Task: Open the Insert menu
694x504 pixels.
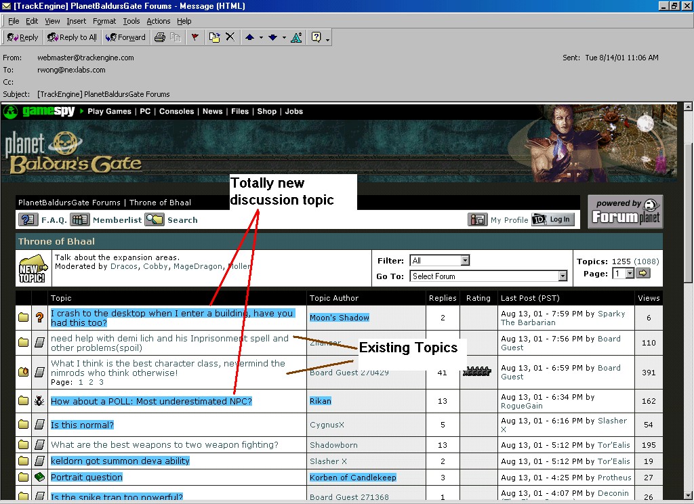Action: coord(76,21)
